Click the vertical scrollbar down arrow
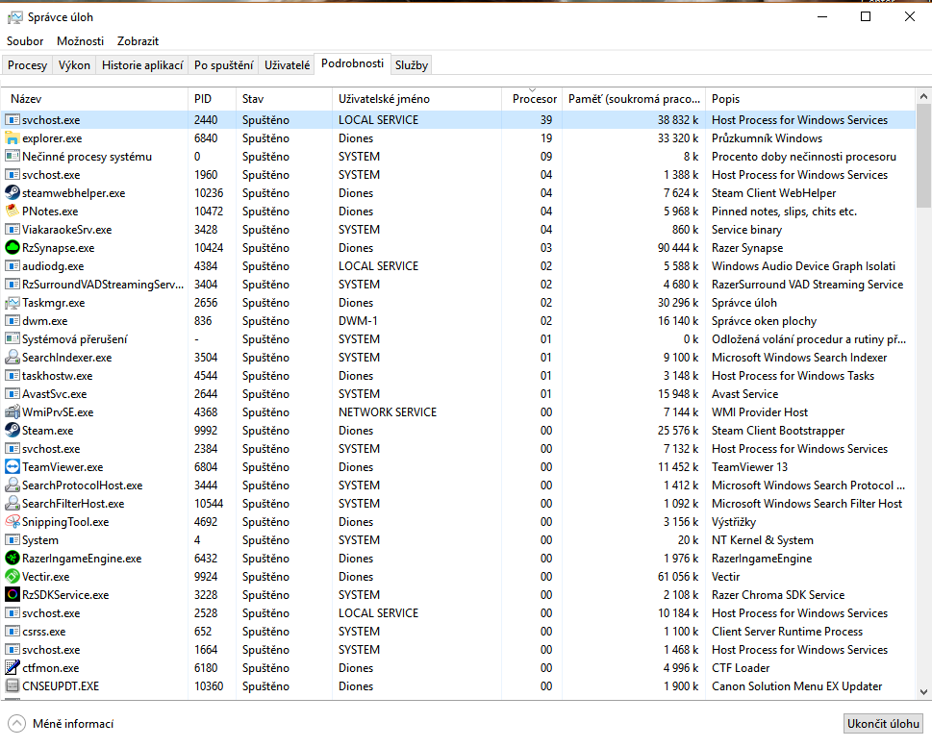This screenshot has height=747, width=932. (923, 692)
